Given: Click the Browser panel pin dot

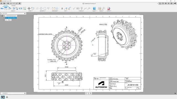Looking at the screenshot, I should tap(25, 13).
